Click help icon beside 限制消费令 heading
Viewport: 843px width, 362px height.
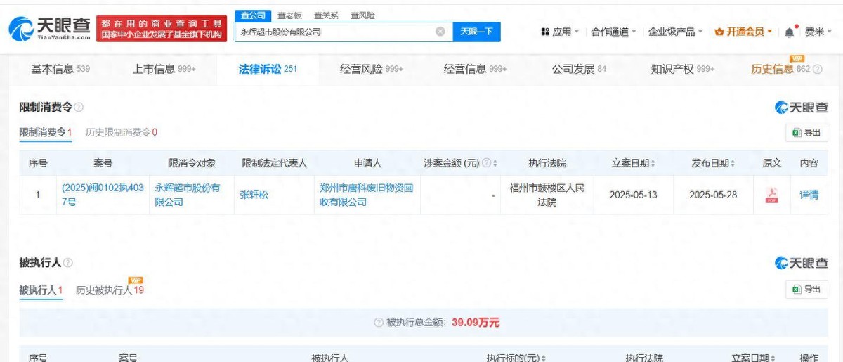point(79,108)
